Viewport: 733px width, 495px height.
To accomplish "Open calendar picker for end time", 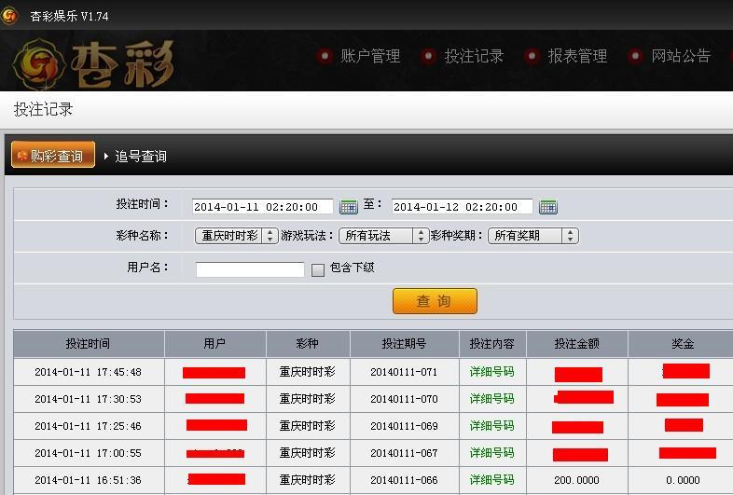I will click(x=547, y=206).
